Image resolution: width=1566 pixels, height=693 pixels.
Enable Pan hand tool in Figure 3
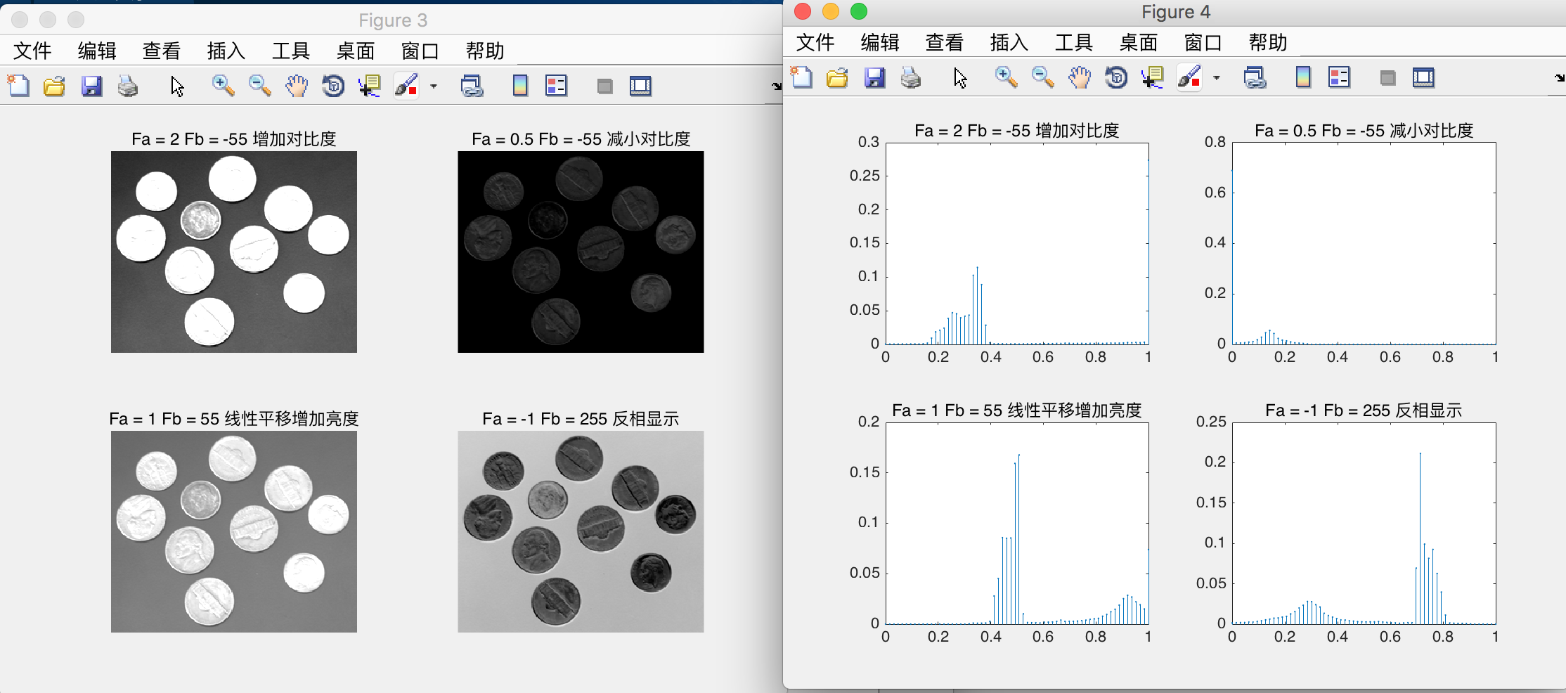(x=297, y=86)
